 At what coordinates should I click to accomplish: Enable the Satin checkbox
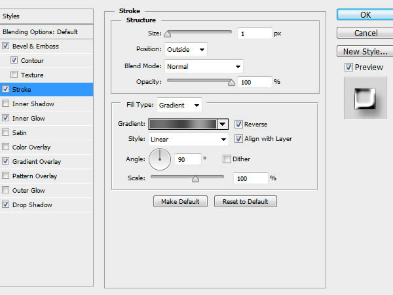click(x=5, y=132)
